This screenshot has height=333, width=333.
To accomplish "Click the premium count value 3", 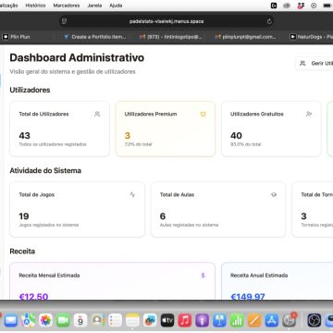I will click(x=128, y=135).
